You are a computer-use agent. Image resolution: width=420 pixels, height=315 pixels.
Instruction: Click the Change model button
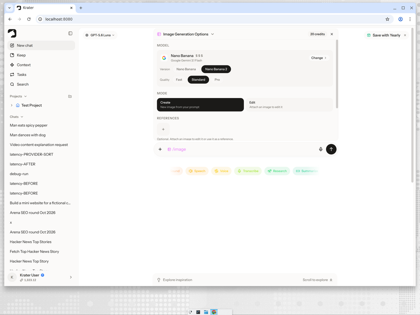click(x=319, y=58)
